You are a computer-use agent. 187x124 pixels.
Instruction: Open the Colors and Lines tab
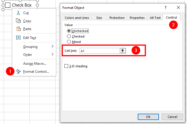point(77,18)
